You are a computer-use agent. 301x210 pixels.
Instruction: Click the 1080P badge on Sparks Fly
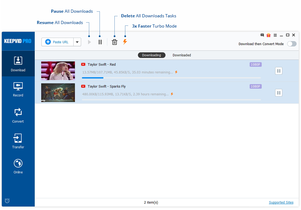coord(256,86)
